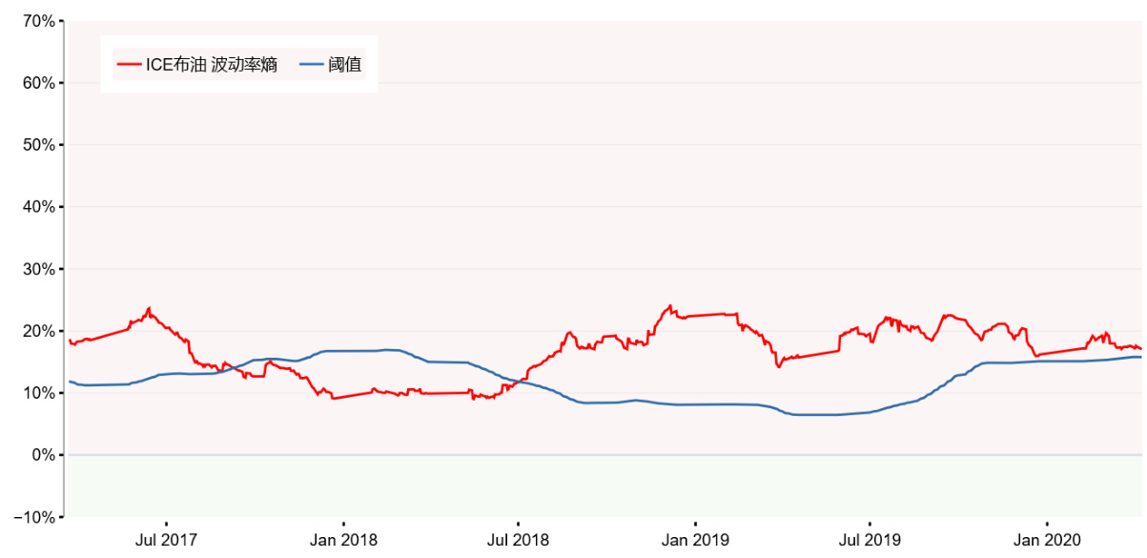Click the 0% y-axis label
Screen dimensions: 1147x558
coord(41,455)
